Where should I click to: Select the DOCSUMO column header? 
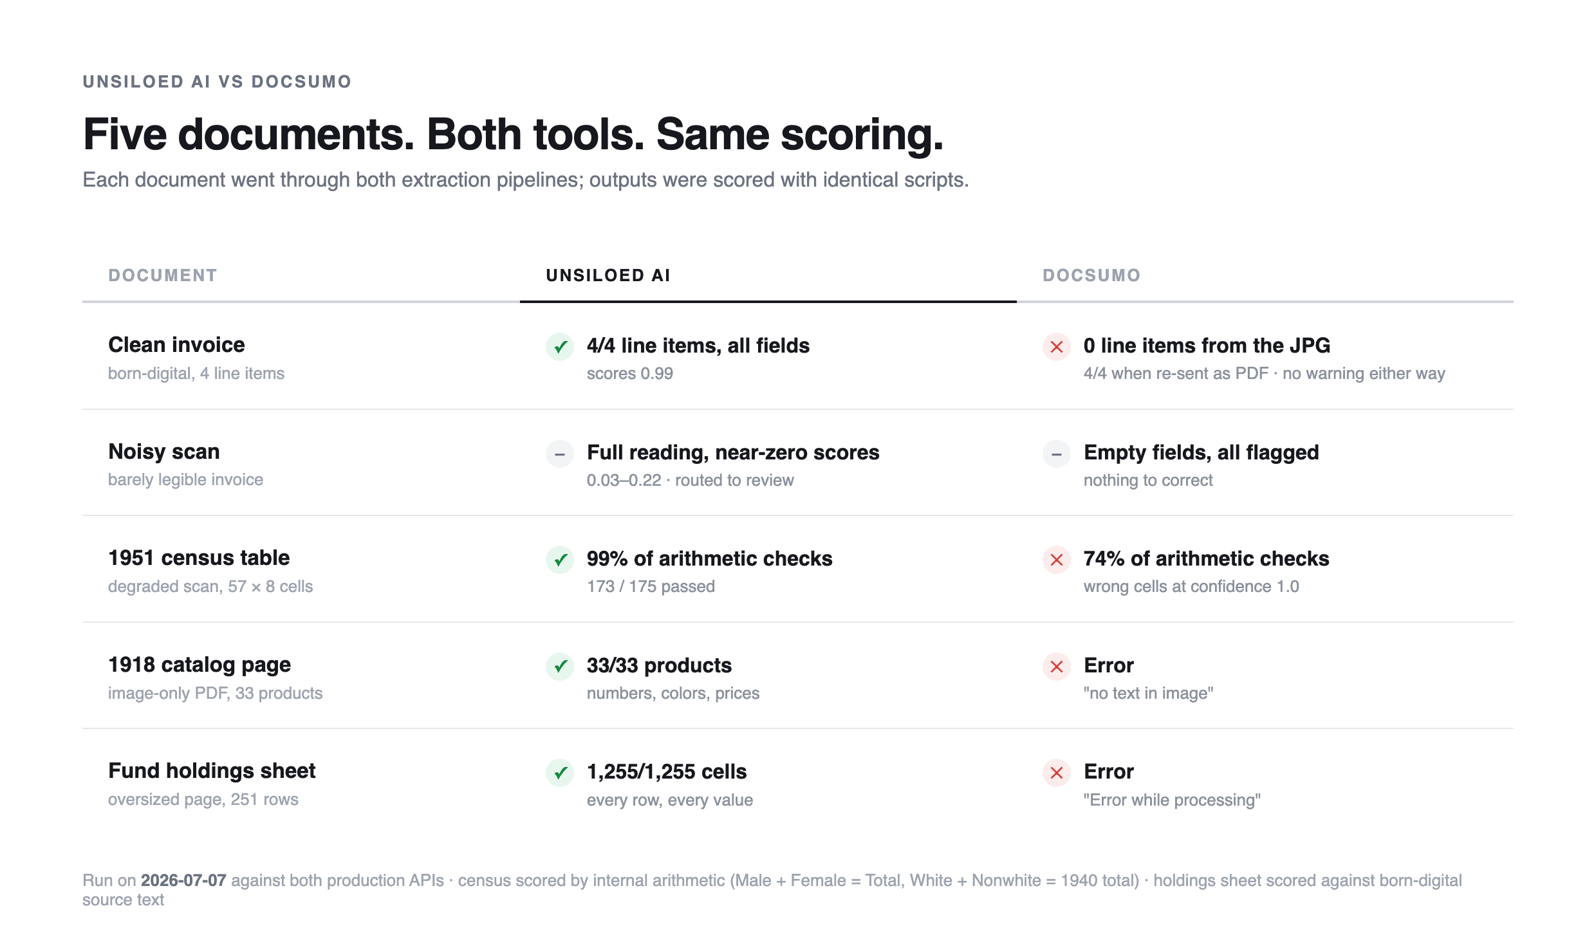(x=1091, y=275)
